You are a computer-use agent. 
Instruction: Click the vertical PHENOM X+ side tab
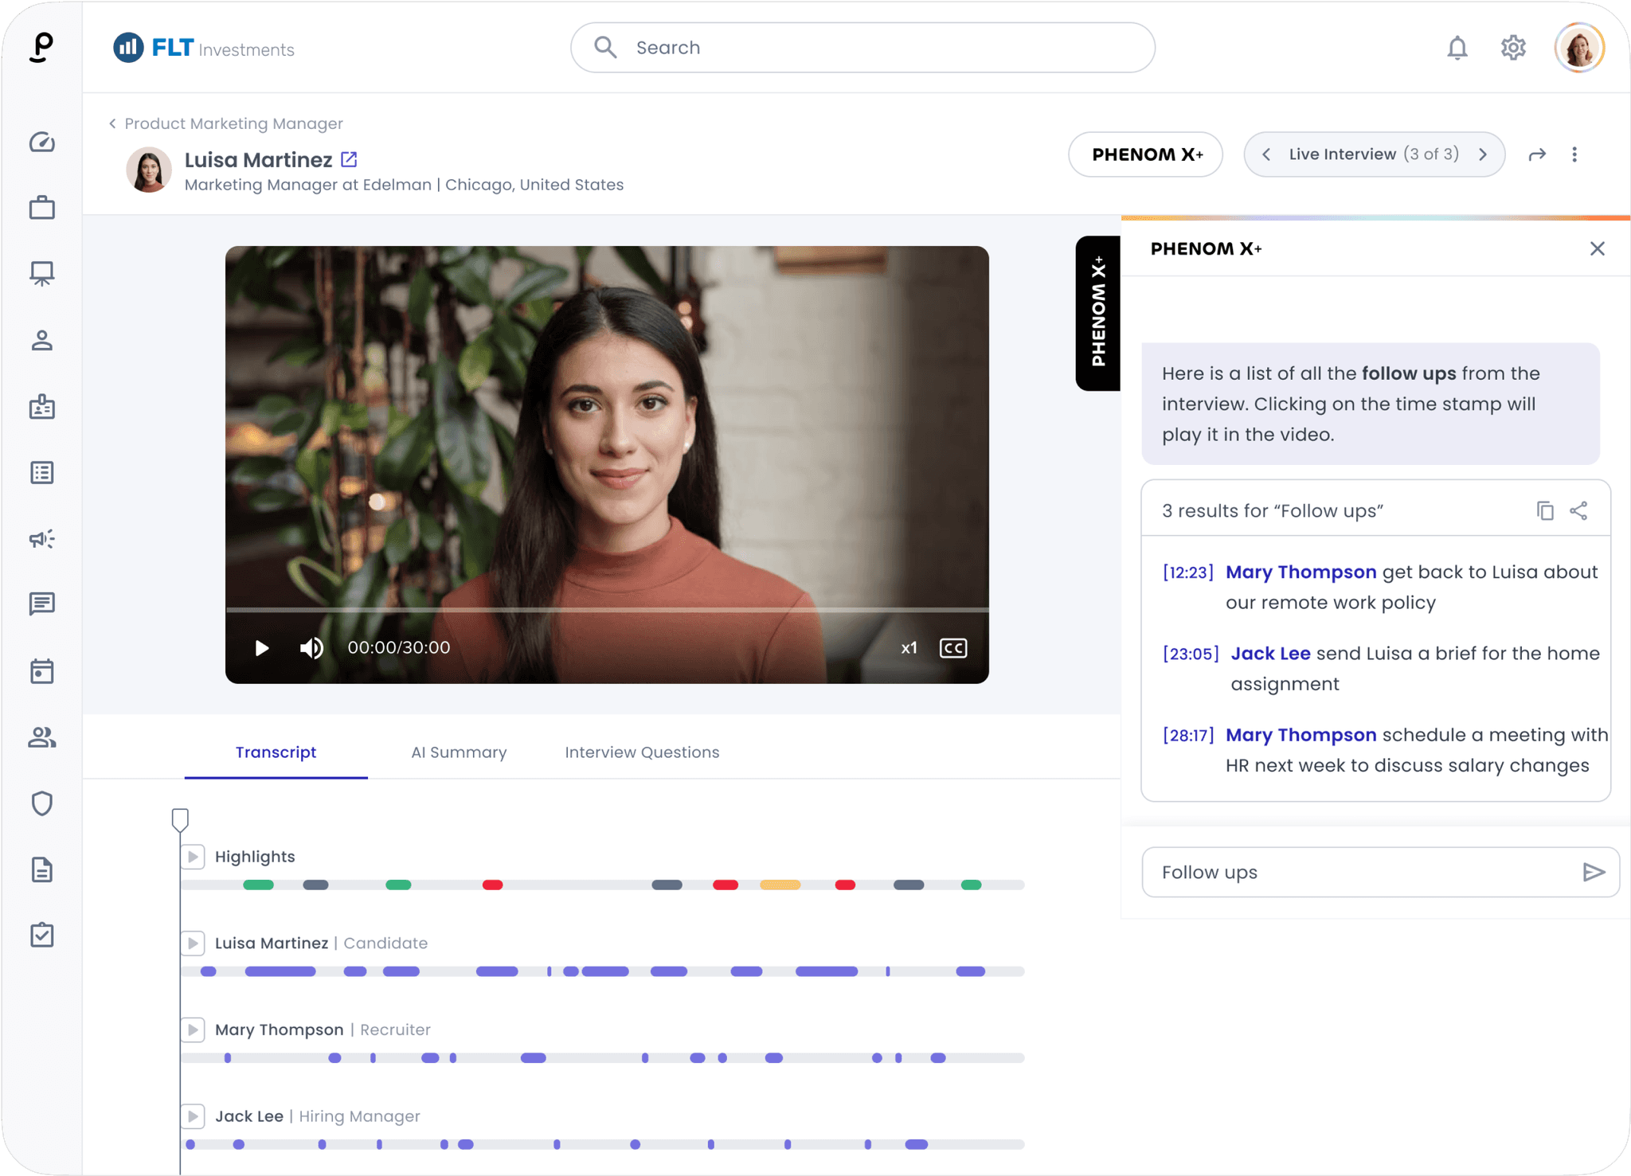click(x=1097, y=313)
